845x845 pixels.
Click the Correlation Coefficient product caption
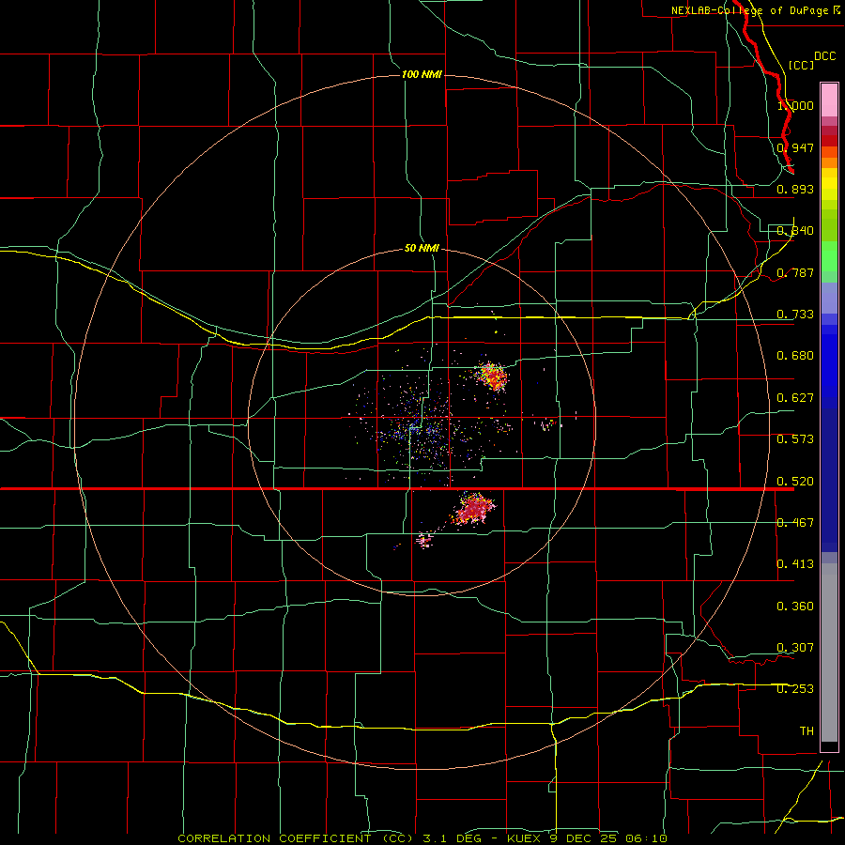(x=422, y=838)
